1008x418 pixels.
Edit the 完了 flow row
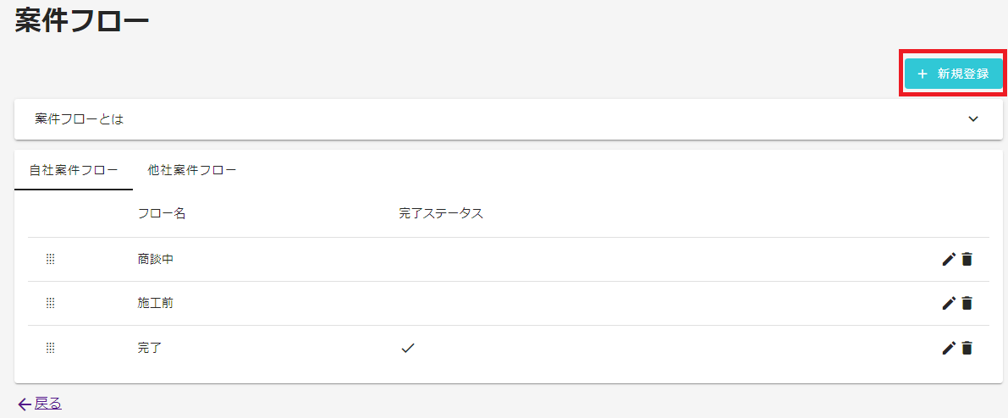click(948, 348)
